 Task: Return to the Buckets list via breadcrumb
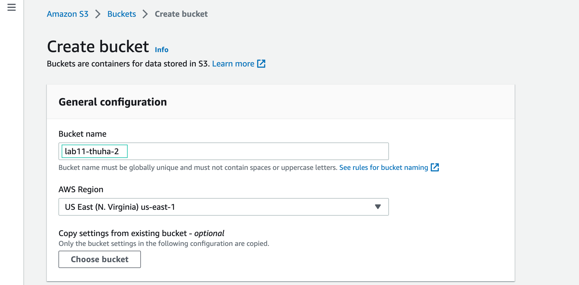pos(121,14)
